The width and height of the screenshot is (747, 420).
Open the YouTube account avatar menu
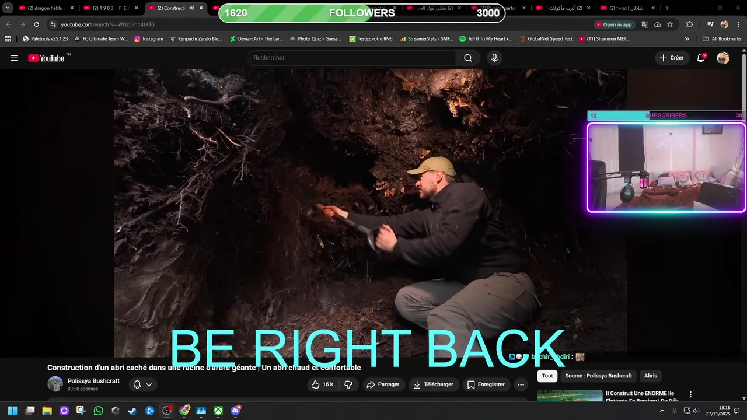point(723,58)
